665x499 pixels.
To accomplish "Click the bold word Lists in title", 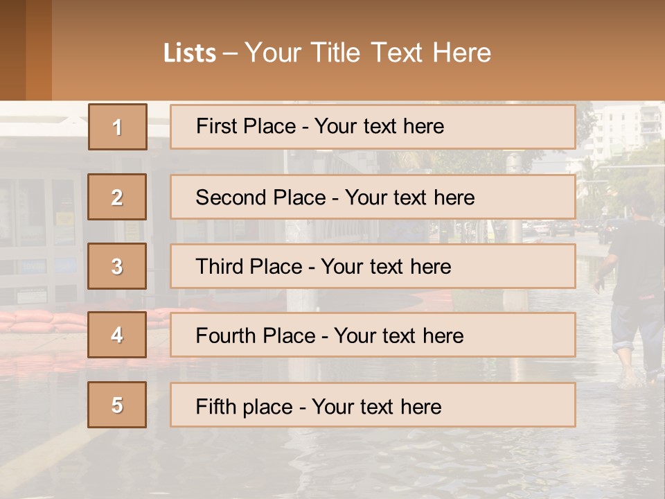I will tap(190, 53).
